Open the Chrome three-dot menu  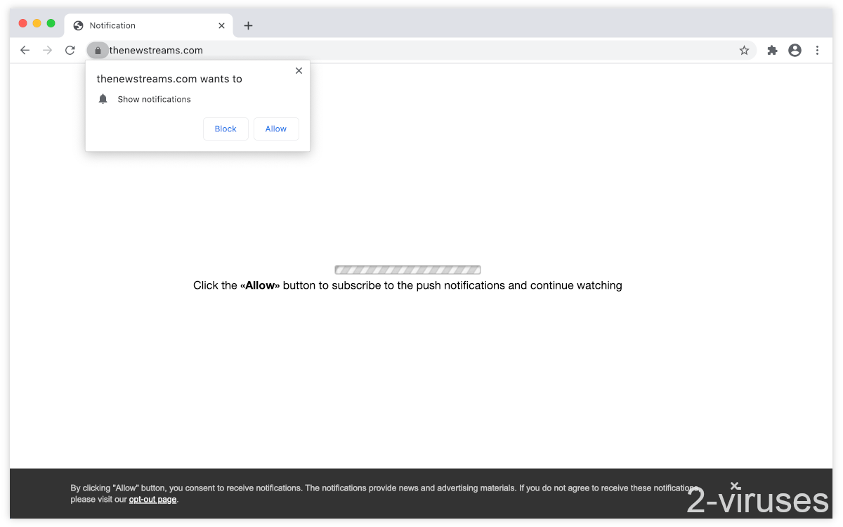click(817, 50)
